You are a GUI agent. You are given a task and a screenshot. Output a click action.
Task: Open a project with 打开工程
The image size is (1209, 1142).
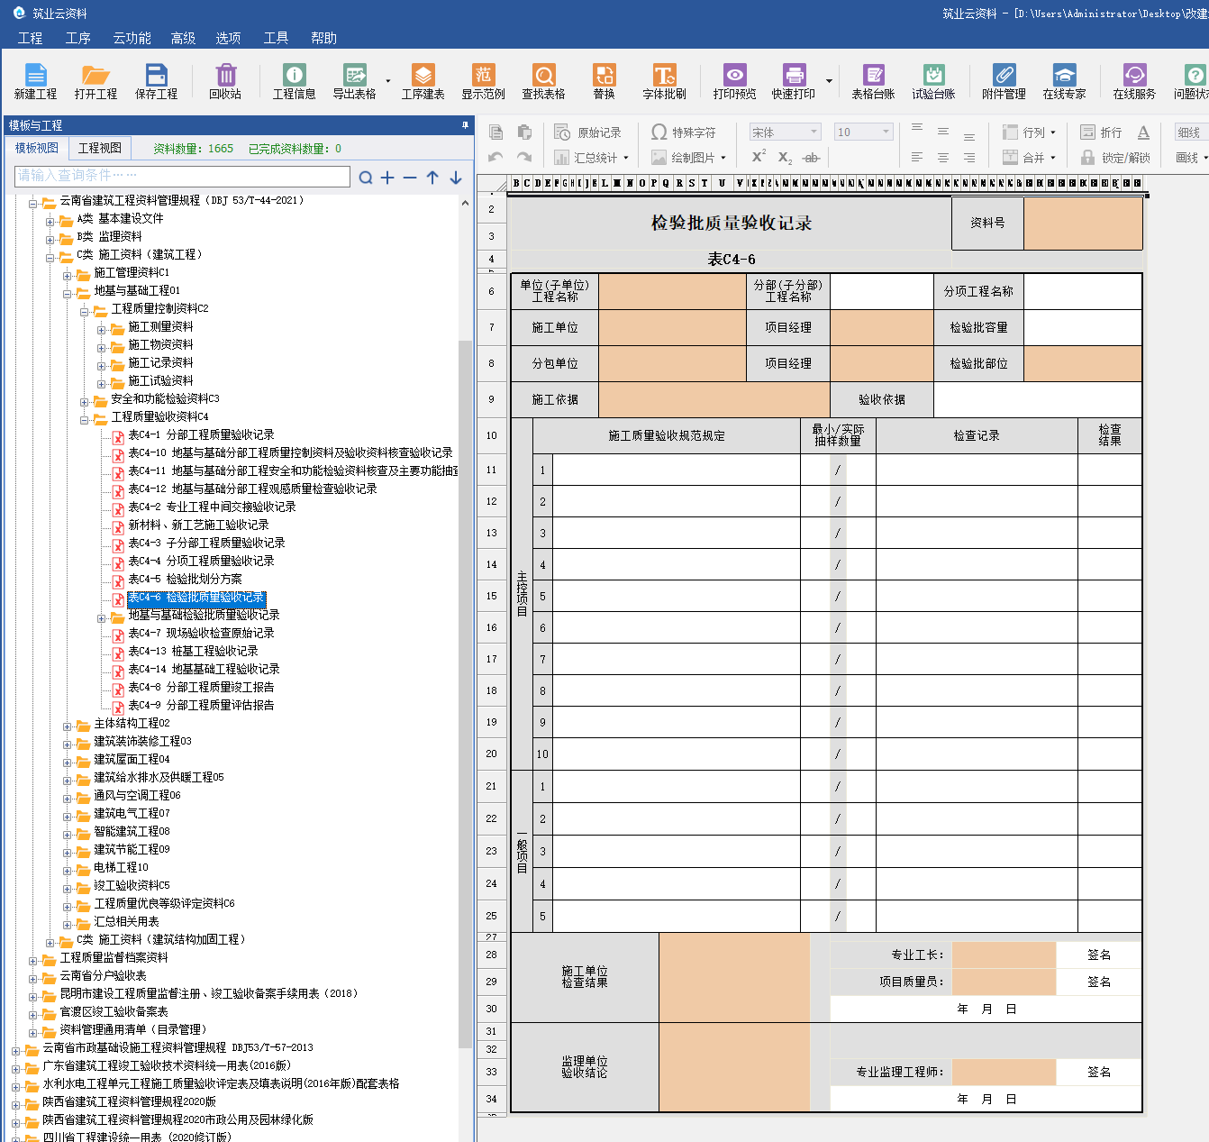coord(95,81)
